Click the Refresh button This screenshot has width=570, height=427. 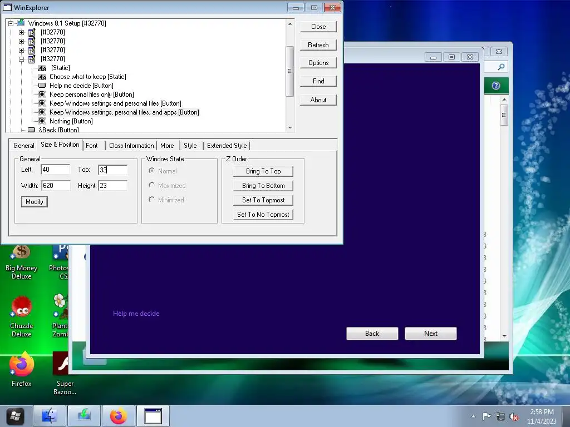pyautogui.click(x=318, y=45)
